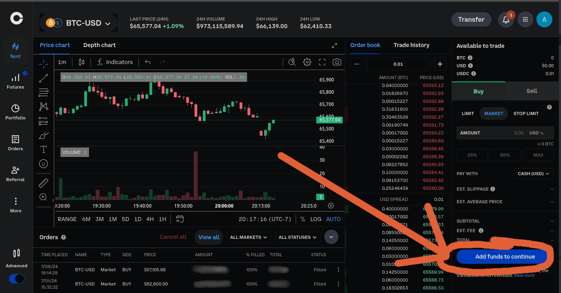Select the Brush drawing tool

click(x=43, y=135)
